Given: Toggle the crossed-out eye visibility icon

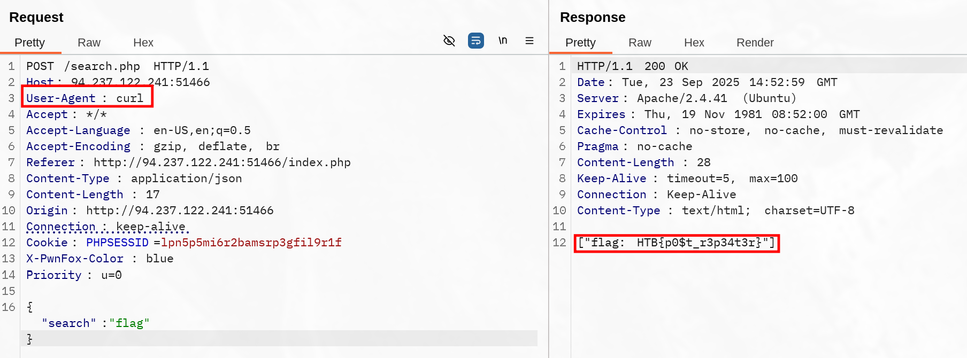Looking at the screenshot, I should [x=449, y=41].
